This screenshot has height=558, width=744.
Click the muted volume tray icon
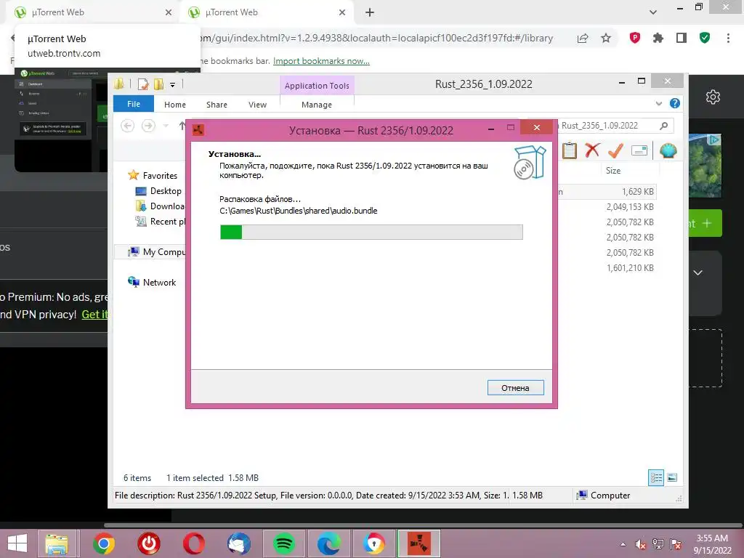pyautogui.click(x=641, y=544)
